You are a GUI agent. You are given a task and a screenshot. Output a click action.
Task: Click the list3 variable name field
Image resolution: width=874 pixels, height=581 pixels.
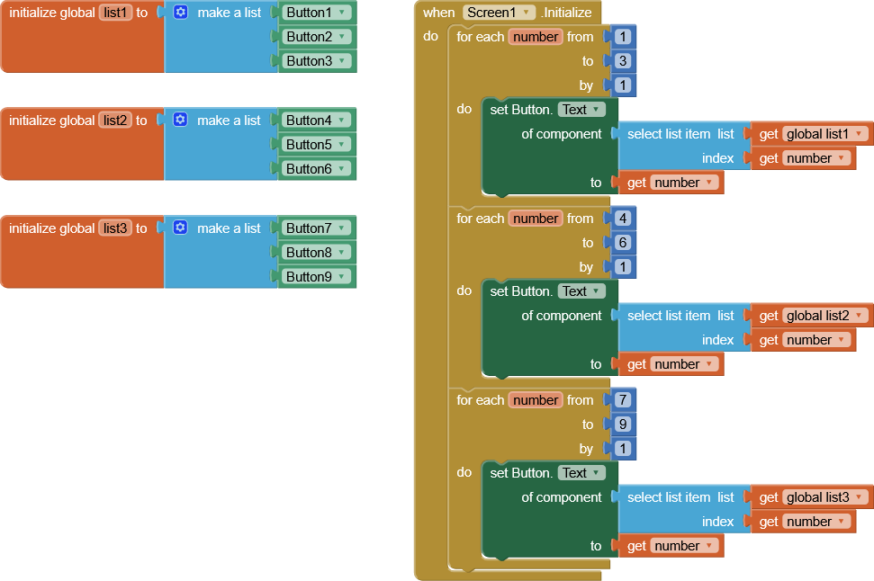click(115, 228)
